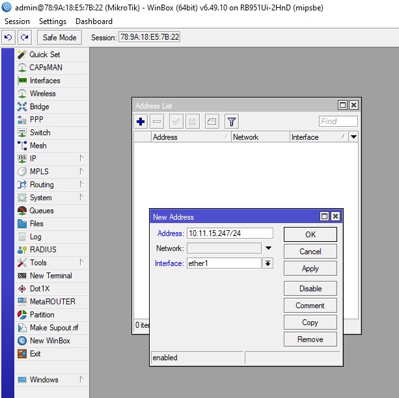Click the cross Disable button in Address List

(193, 122)
